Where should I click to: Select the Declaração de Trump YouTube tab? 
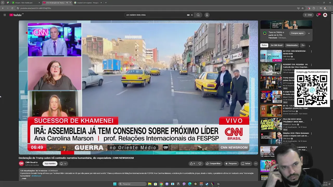click(x=57, y=3)
